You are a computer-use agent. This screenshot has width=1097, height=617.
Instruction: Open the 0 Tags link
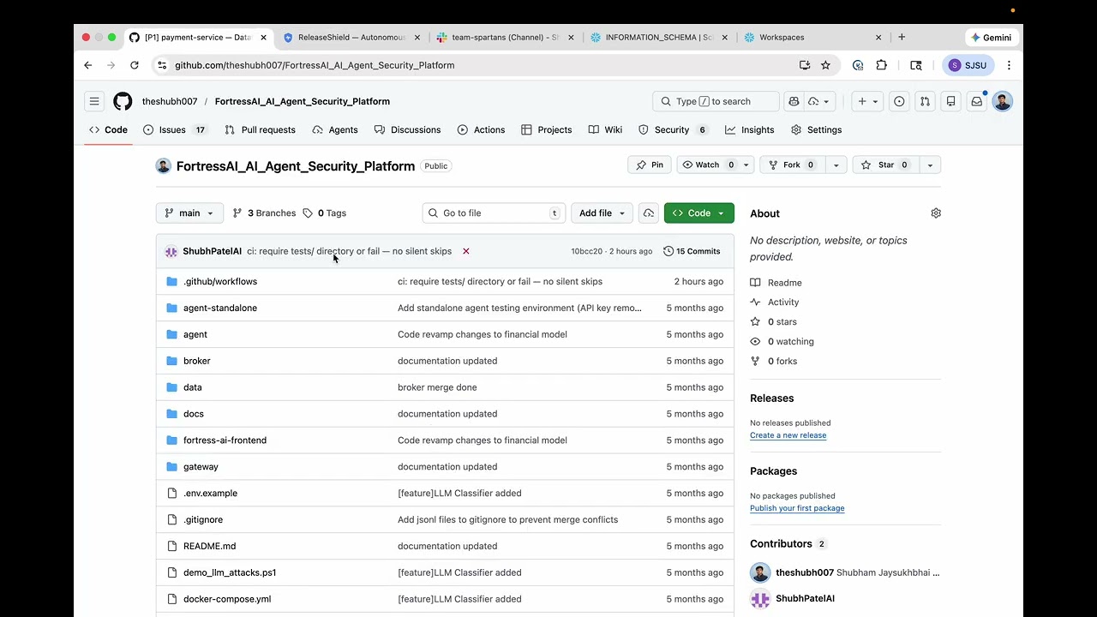coord(325,213)
